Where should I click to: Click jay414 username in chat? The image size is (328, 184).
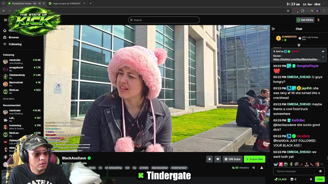click(306, 88)
